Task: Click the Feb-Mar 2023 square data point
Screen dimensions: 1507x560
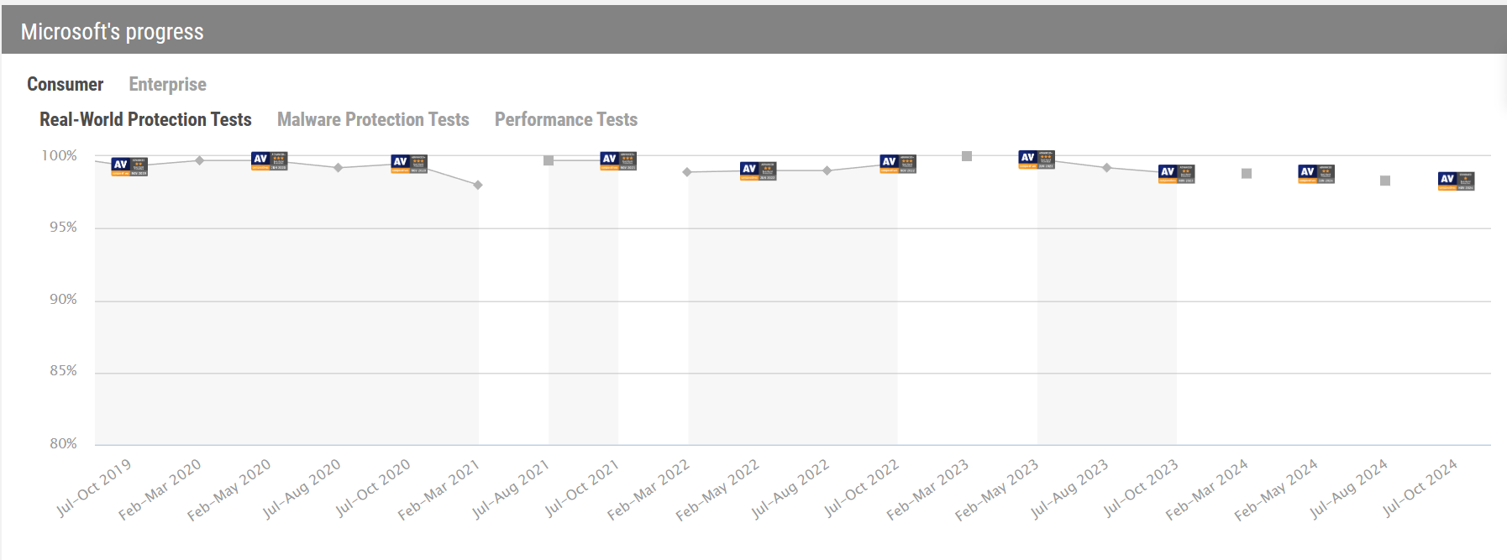Action: pyautogui.click(x=967, y=156)
